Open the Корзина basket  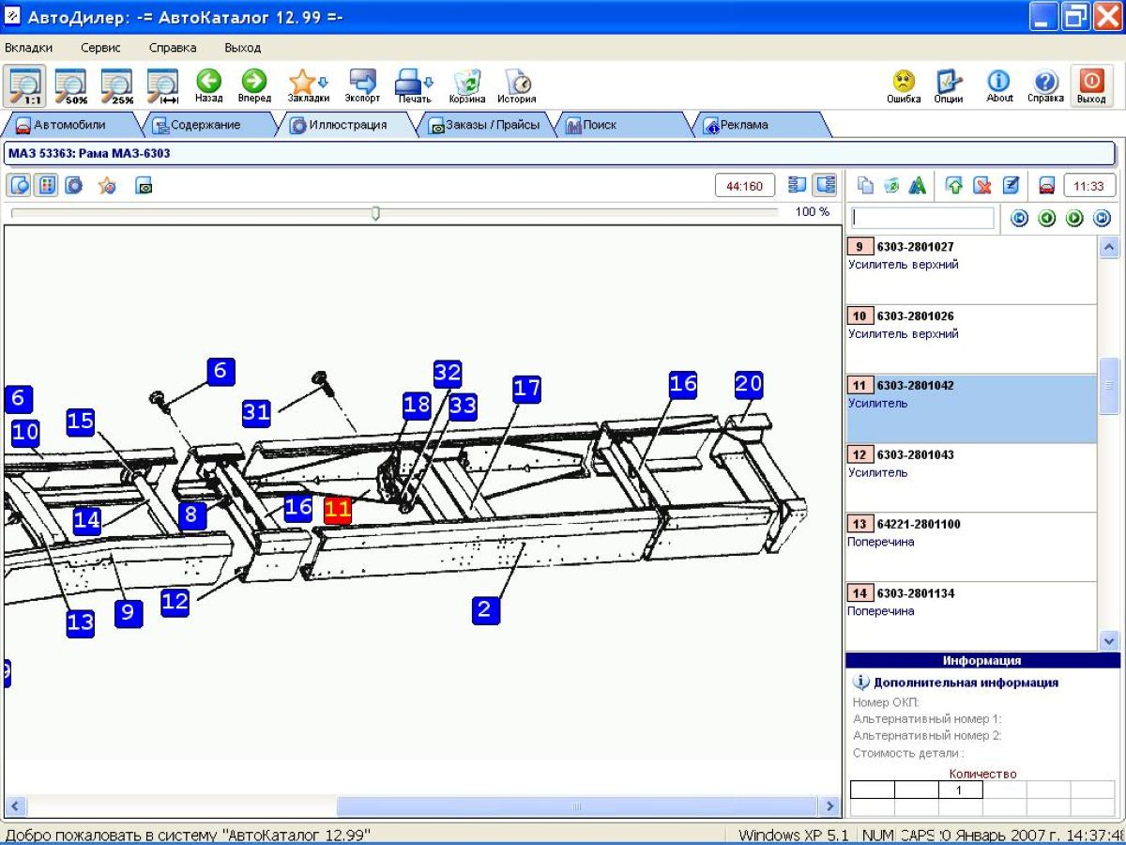[x=467, y=85]
